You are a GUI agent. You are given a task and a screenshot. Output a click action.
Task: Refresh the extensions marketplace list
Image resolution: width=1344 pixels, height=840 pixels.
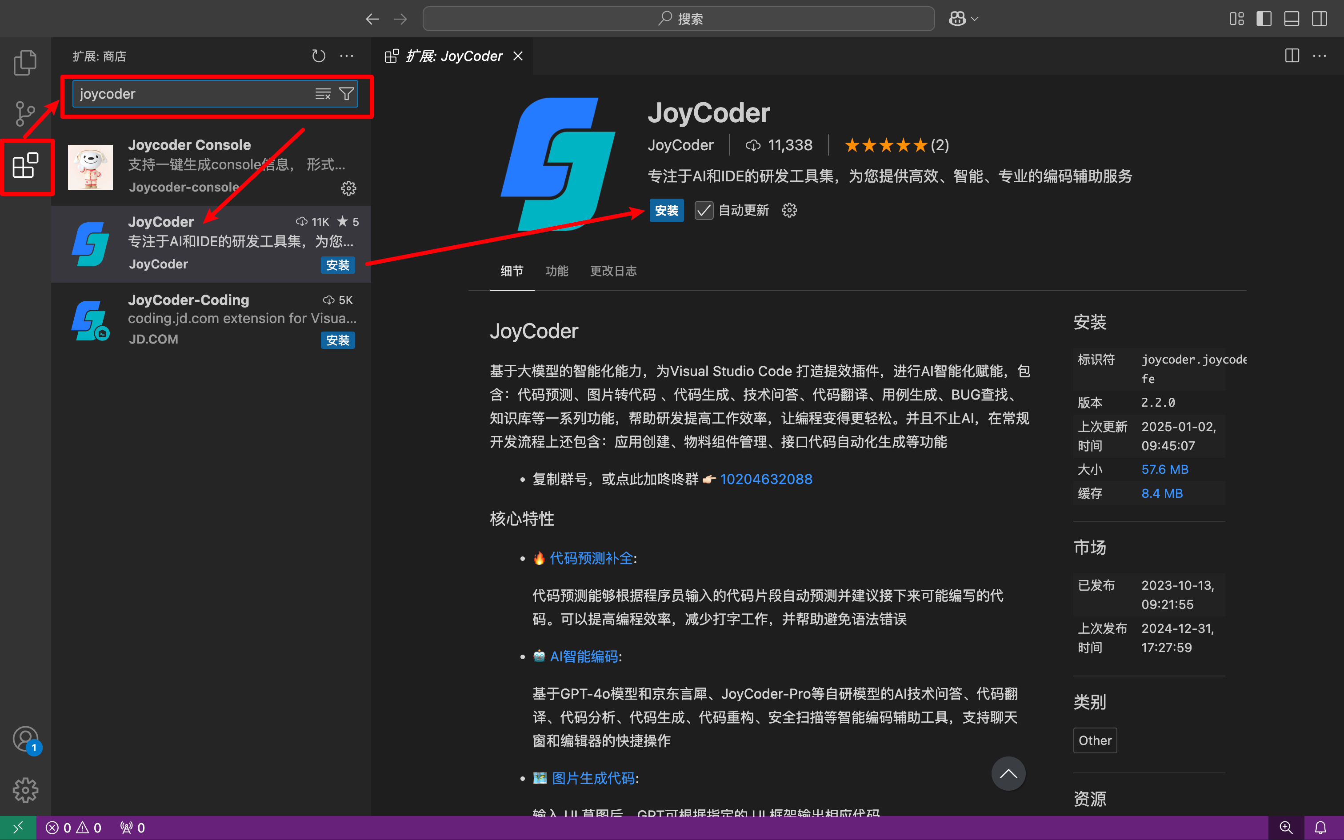pos(318,56)
